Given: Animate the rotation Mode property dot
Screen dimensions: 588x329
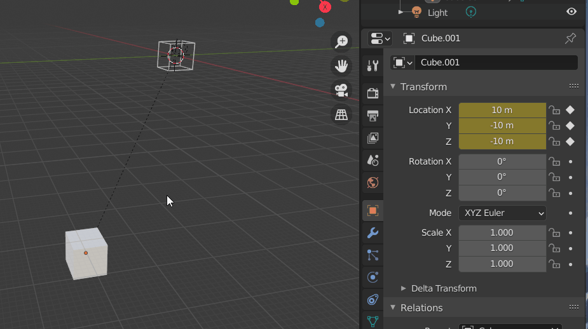Looking at the screenshot, I should coord(570,213).
